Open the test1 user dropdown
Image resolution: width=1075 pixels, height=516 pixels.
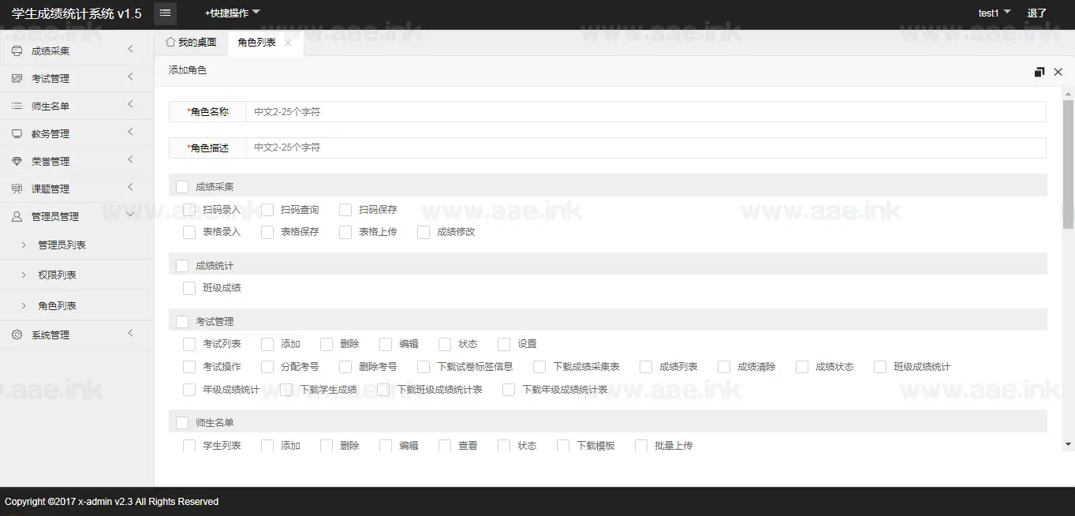[x=995, y=13]
